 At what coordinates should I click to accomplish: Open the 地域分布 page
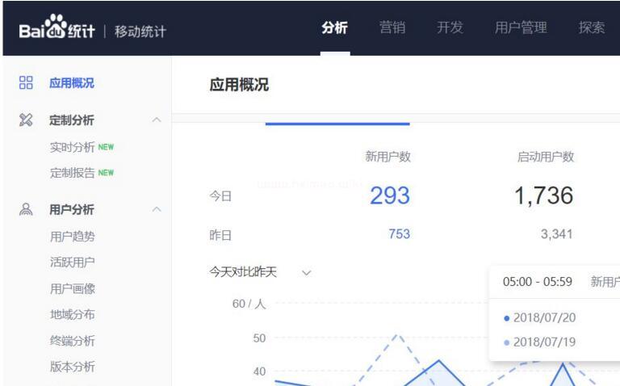(73, 314)
